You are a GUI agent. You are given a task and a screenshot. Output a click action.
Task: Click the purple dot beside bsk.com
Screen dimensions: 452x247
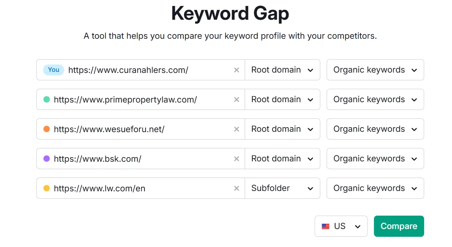click(x=47, y=159)
